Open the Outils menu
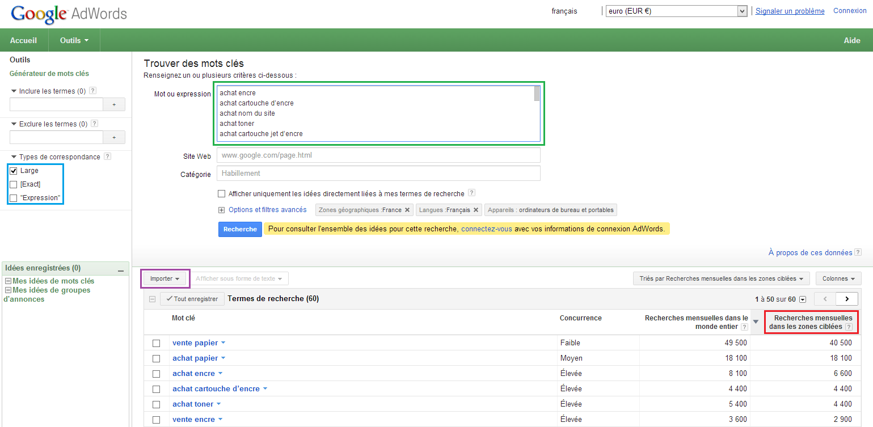The width and height of the screenshot is (873, 427). pyautogui.click(x=74, y=40)
